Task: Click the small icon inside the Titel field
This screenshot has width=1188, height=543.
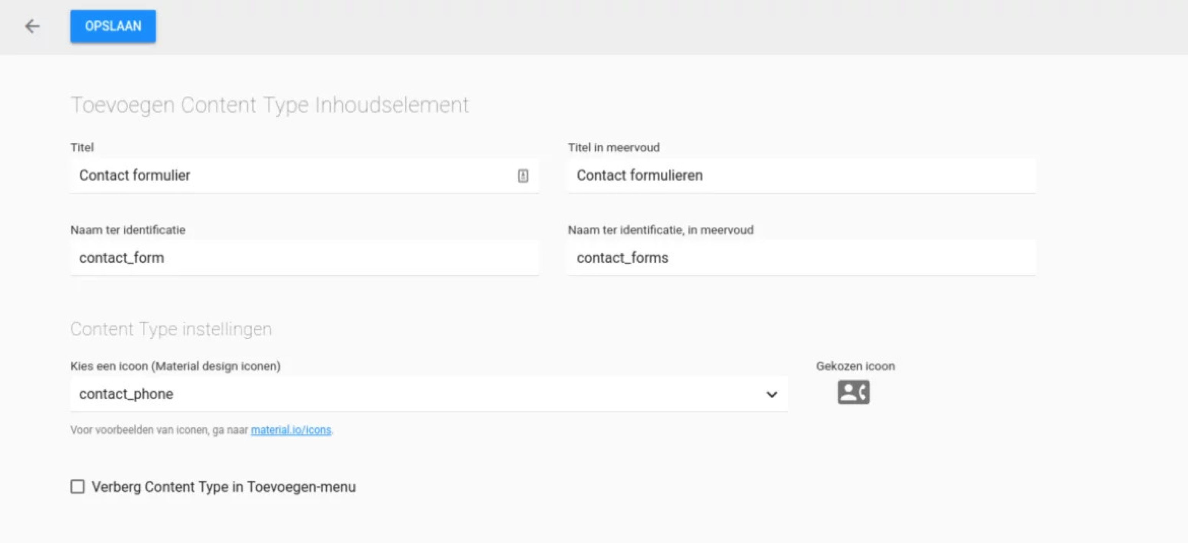Action: (522, 176)
